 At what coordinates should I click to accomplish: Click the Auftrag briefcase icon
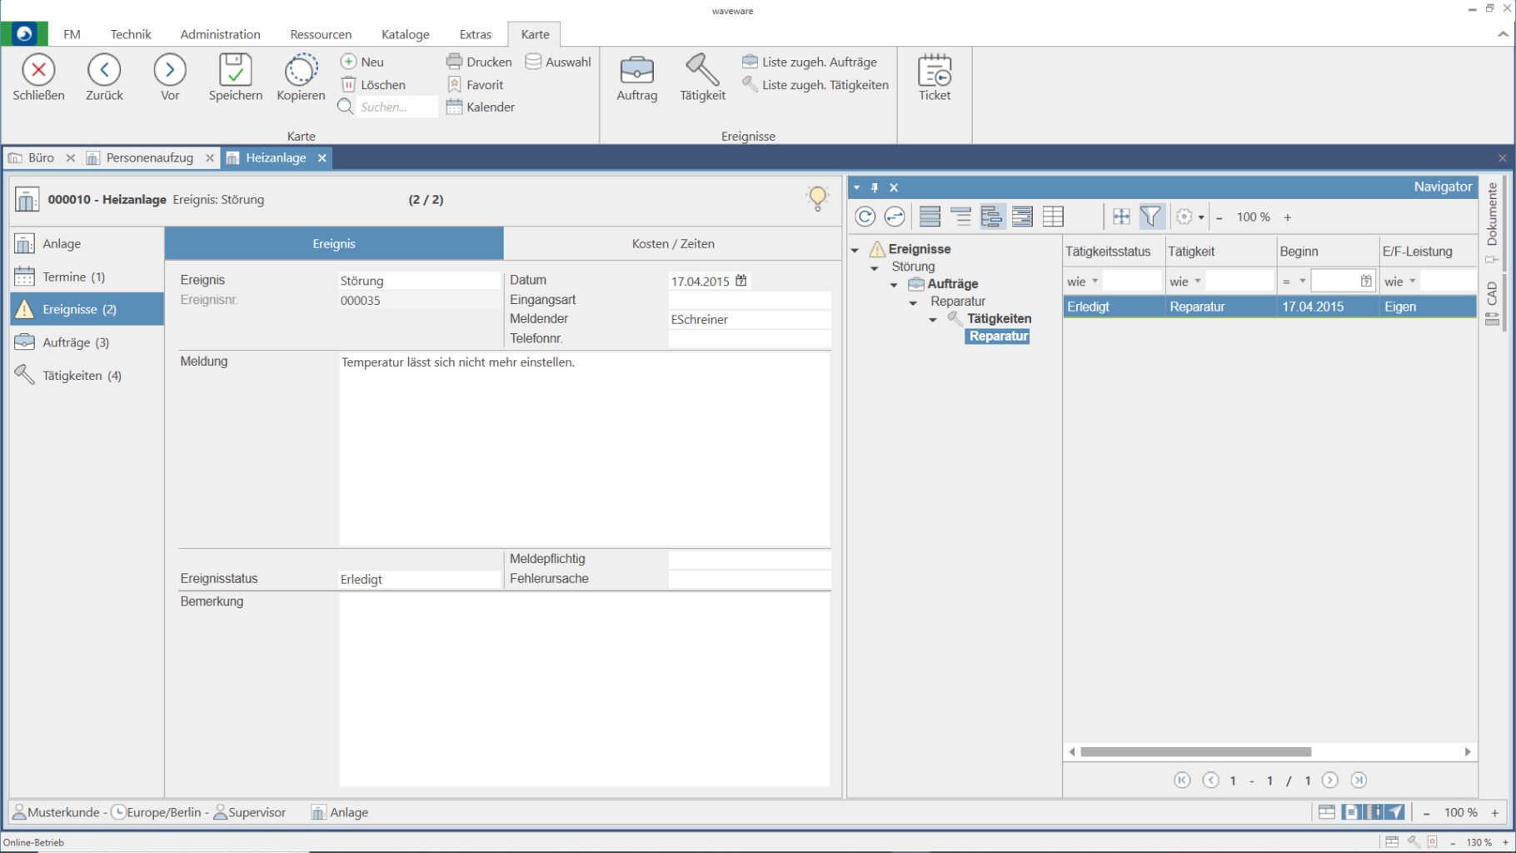[x=636, y=71]
